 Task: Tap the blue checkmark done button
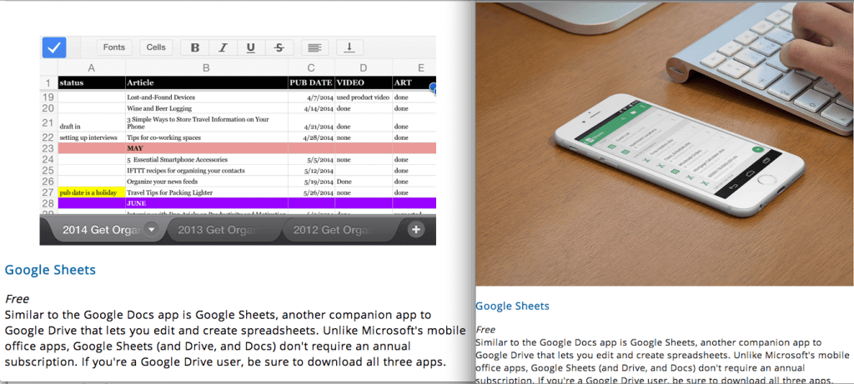[54, 47]
